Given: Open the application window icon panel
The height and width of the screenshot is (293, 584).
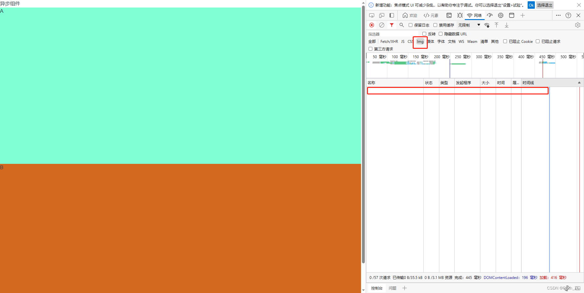Looking at the screenshot, I should (512, 15).
